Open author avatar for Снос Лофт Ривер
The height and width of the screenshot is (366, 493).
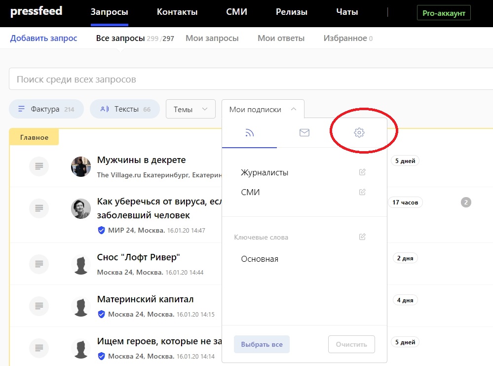point(81,265)
